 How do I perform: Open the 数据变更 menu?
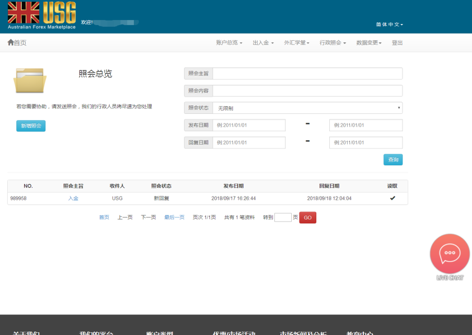(x=369, y=43)
